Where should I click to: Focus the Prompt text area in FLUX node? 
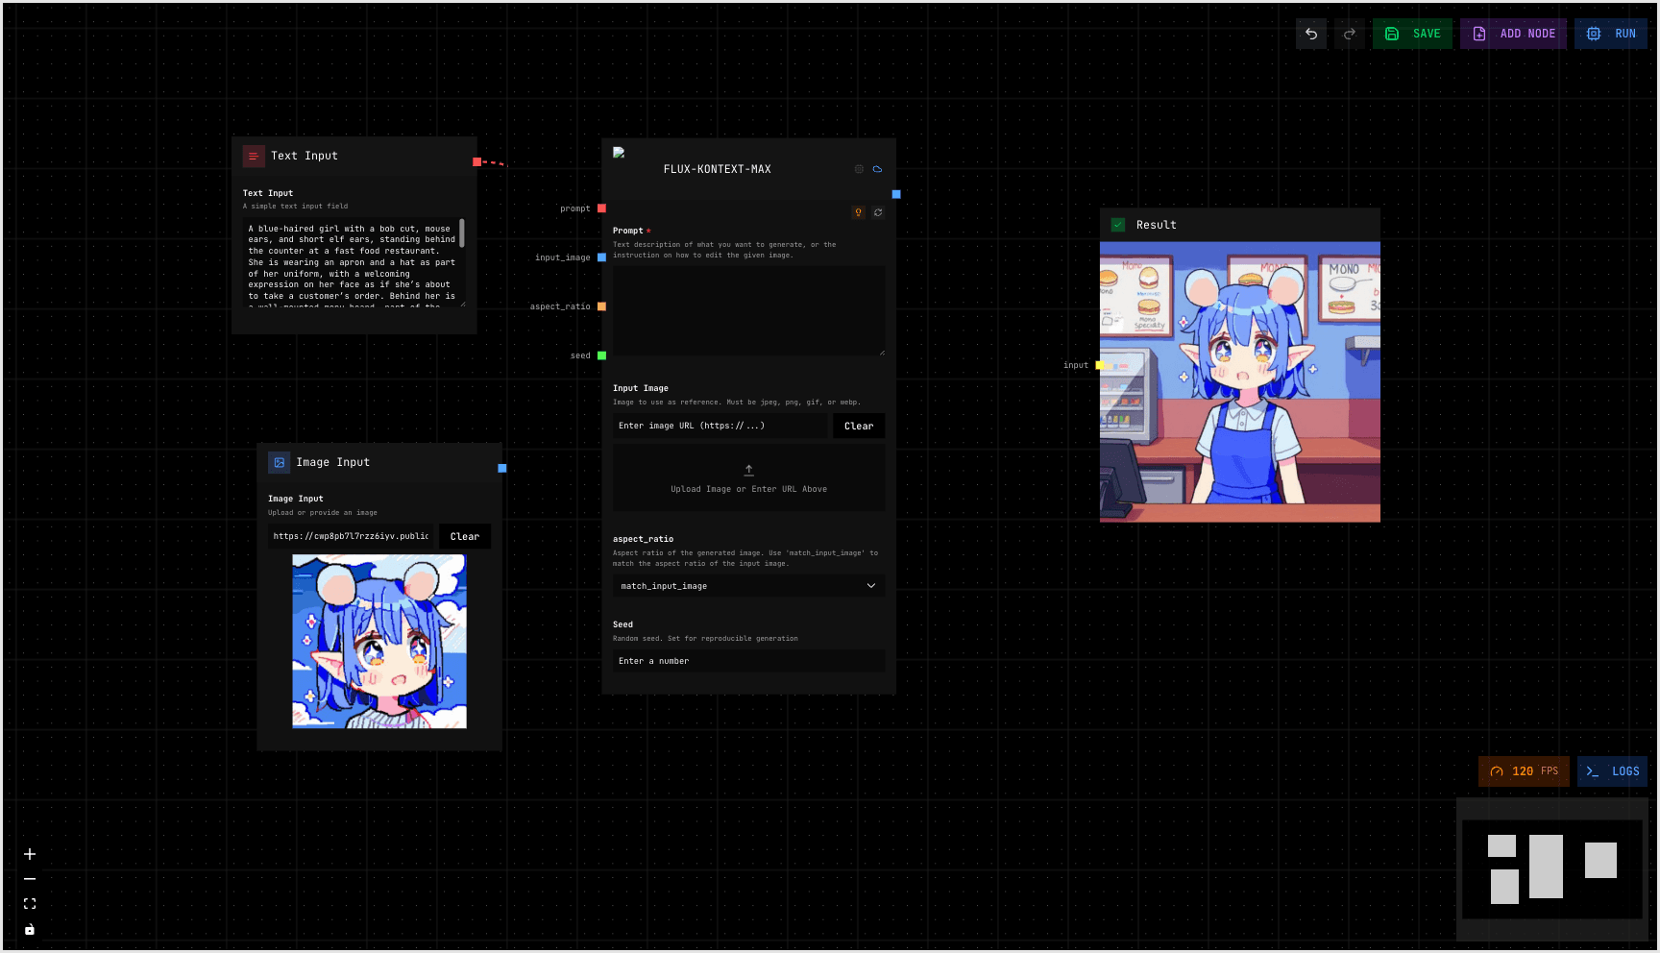click(749, 311)
